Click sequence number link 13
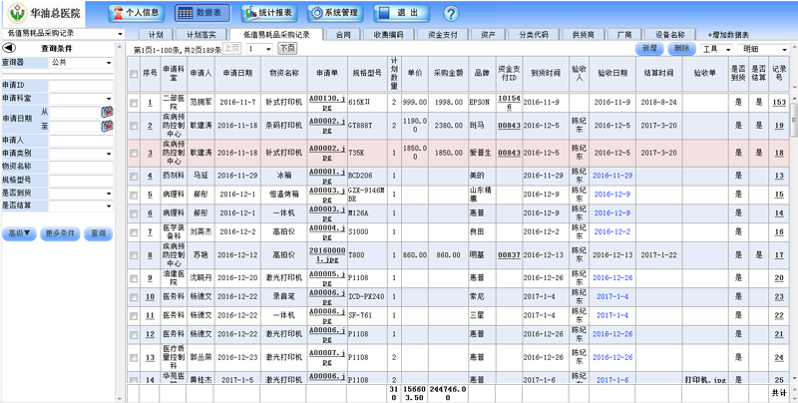This screenshot has height=403, width=798. [x=151, y=358]
